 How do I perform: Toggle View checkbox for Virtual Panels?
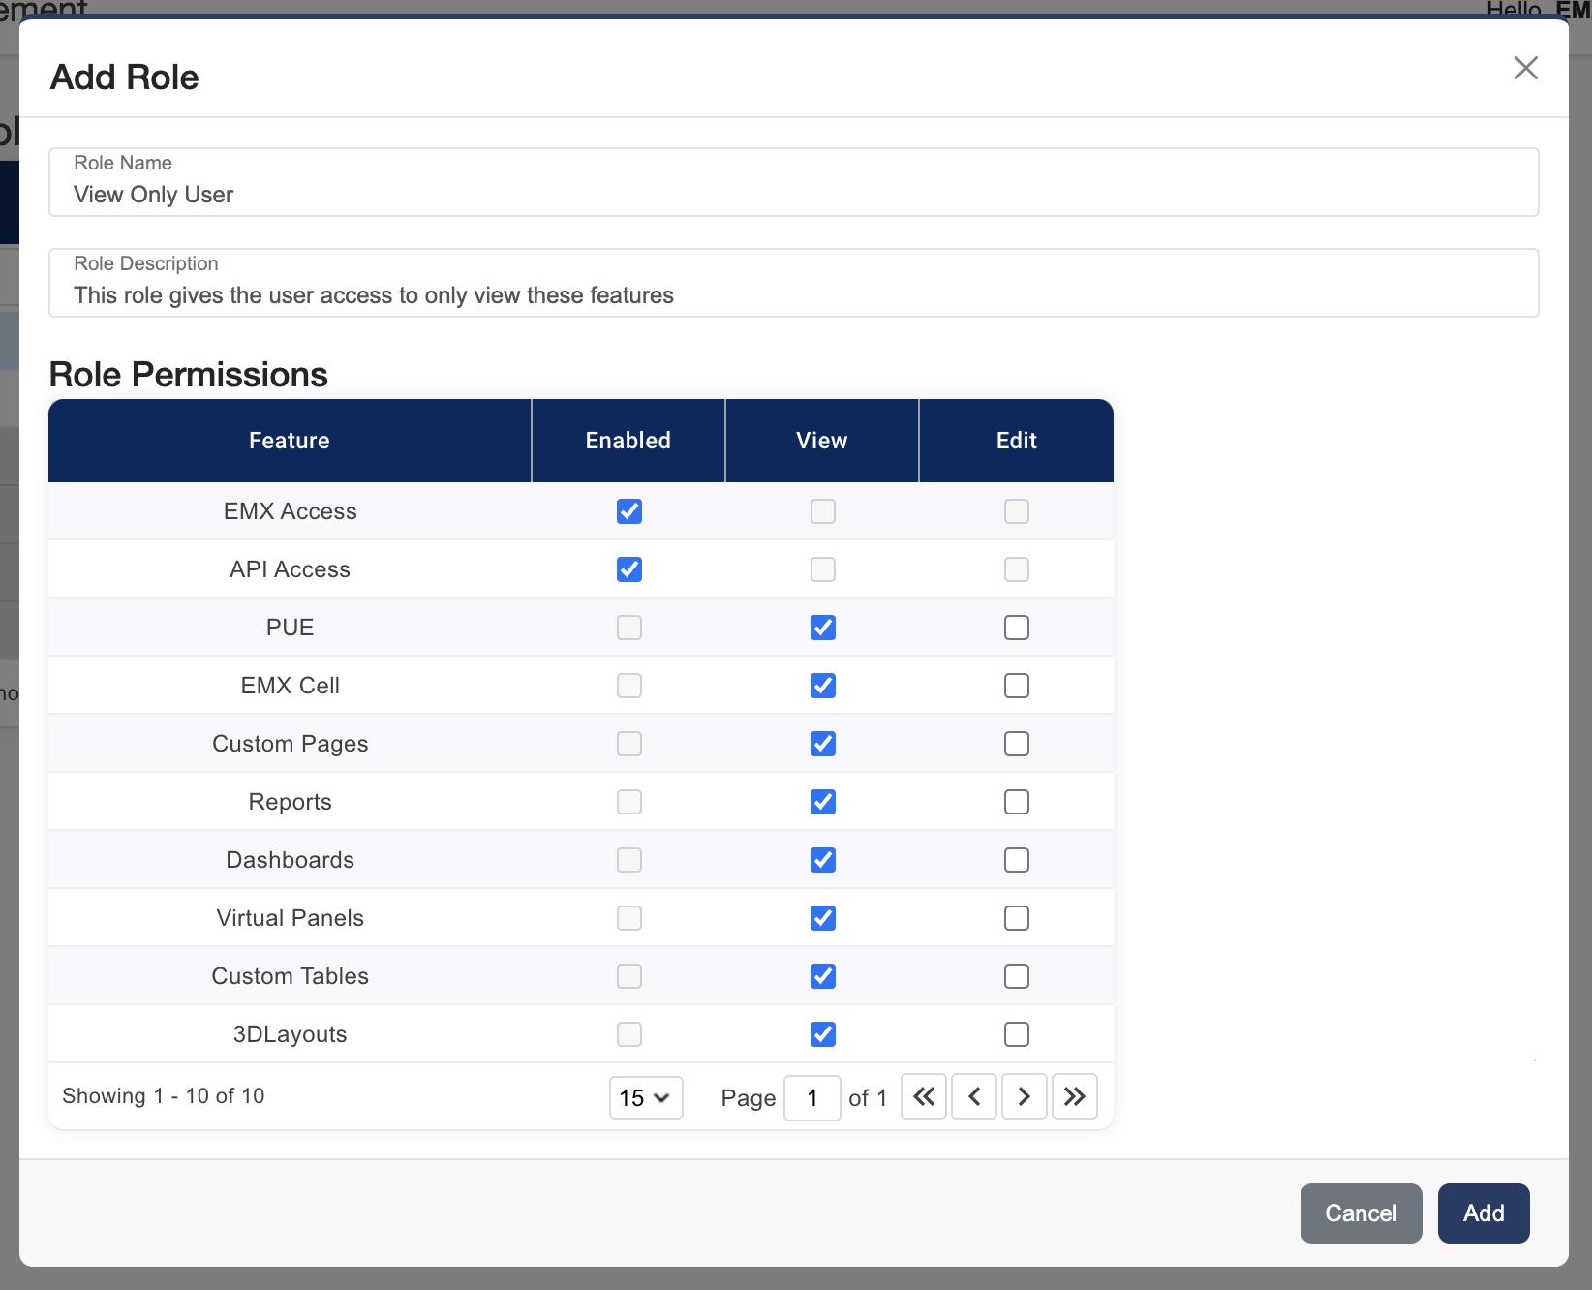click(x=823, y=918)
